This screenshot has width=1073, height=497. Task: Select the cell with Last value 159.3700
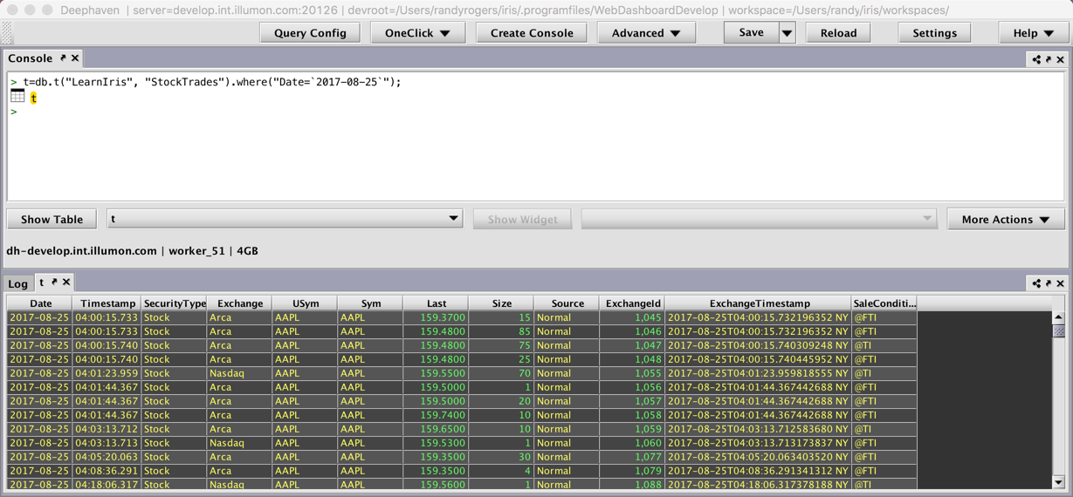point(436,317)
